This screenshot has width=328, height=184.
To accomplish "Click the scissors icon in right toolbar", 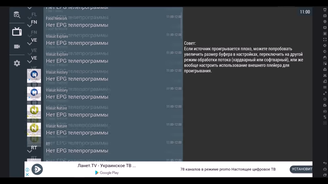I will point(325,76).
